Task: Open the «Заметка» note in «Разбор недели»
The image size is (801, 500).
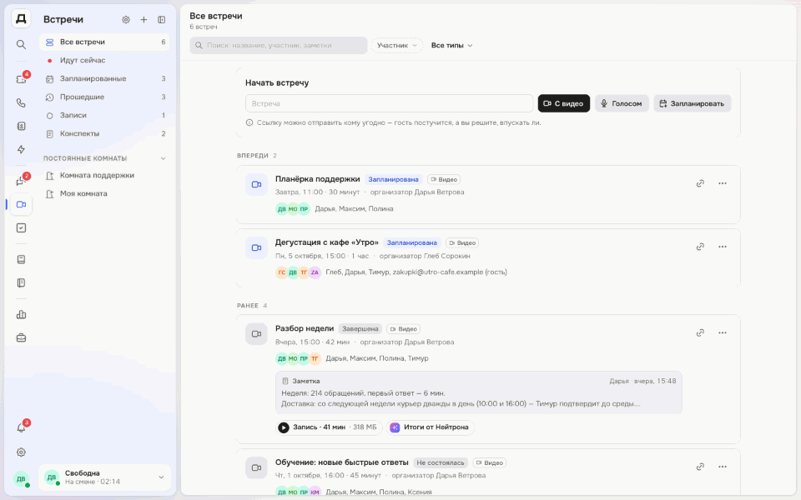Action: tap(479, 392)
